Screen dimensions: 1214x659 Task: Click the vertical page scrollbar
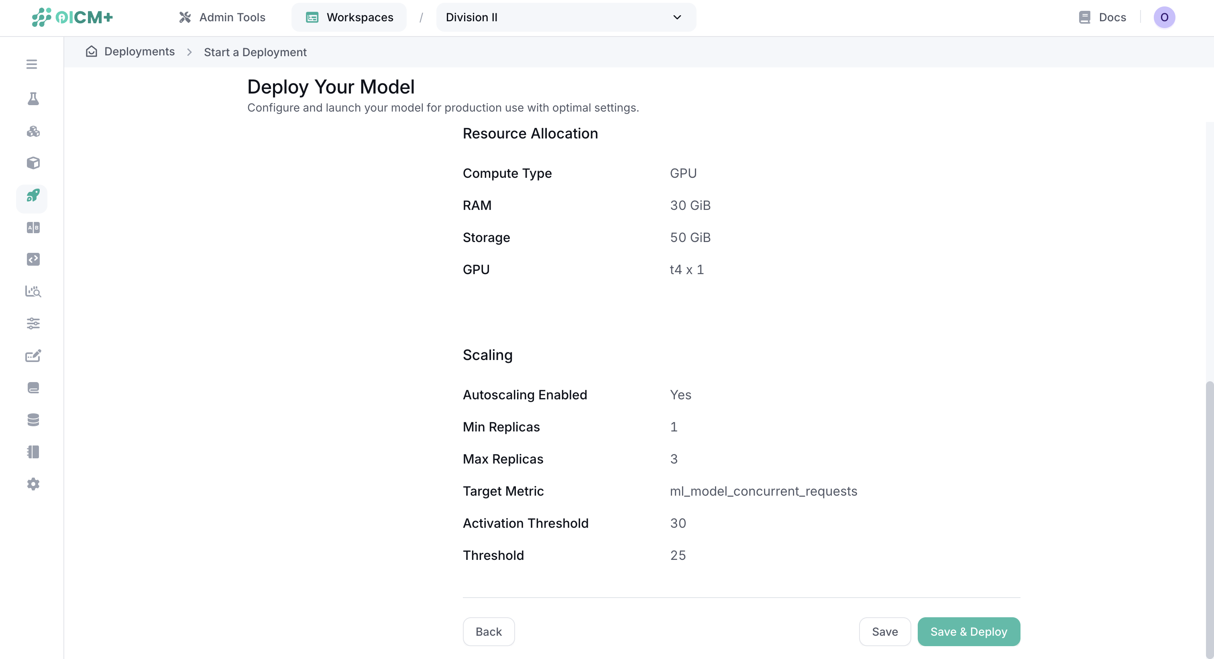[x=1209, y=518]
